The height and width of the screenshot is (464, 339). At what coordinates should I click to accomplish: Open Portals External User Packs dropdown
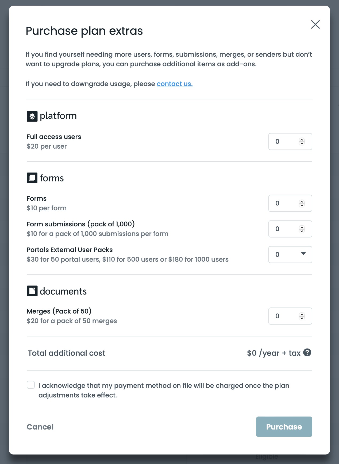pos(290,254)
